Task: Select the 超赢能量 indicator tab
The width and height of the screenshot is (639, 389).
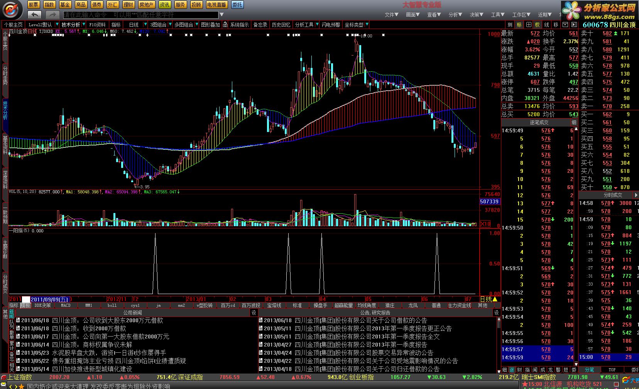Action: (343, 305)
